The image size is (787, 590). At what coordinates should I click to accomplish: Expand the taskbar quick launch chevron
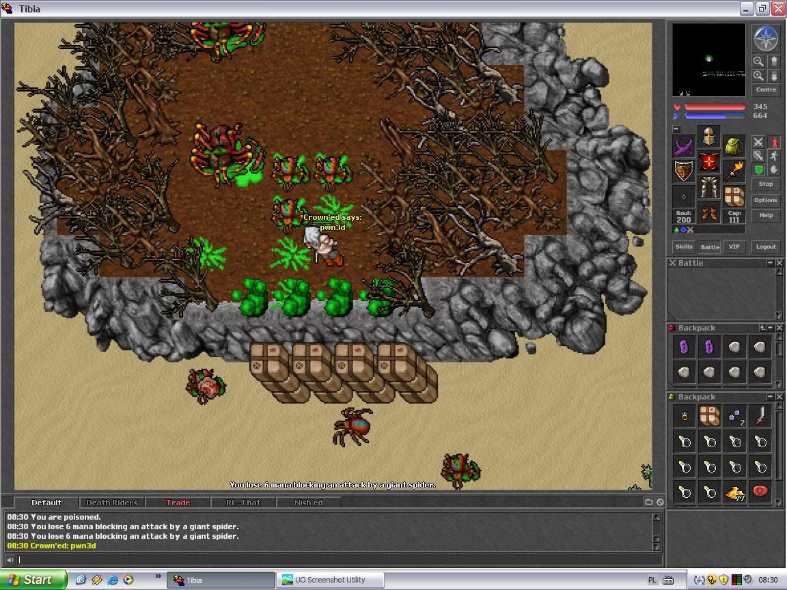pos(158,576)
